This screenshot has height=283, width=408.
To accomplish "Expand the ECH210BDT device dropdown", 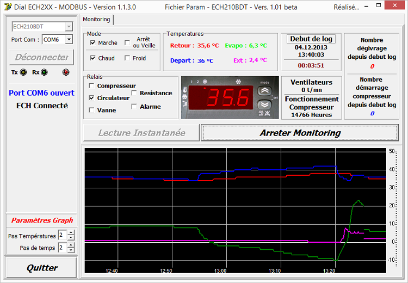I will click(x=69, y=27).
